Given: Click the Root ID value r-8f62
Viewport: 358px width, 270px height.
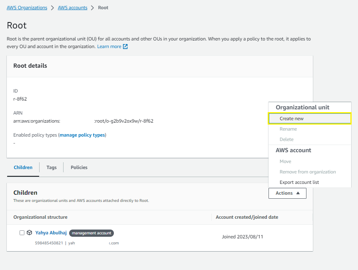Looking at the screenshot, I should 20,99.
